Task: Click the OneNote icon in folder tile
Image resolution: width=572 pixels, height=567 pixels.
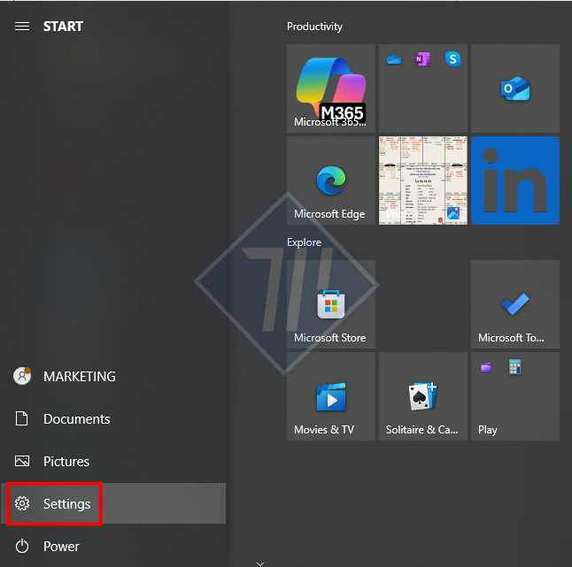Action: 422,59
